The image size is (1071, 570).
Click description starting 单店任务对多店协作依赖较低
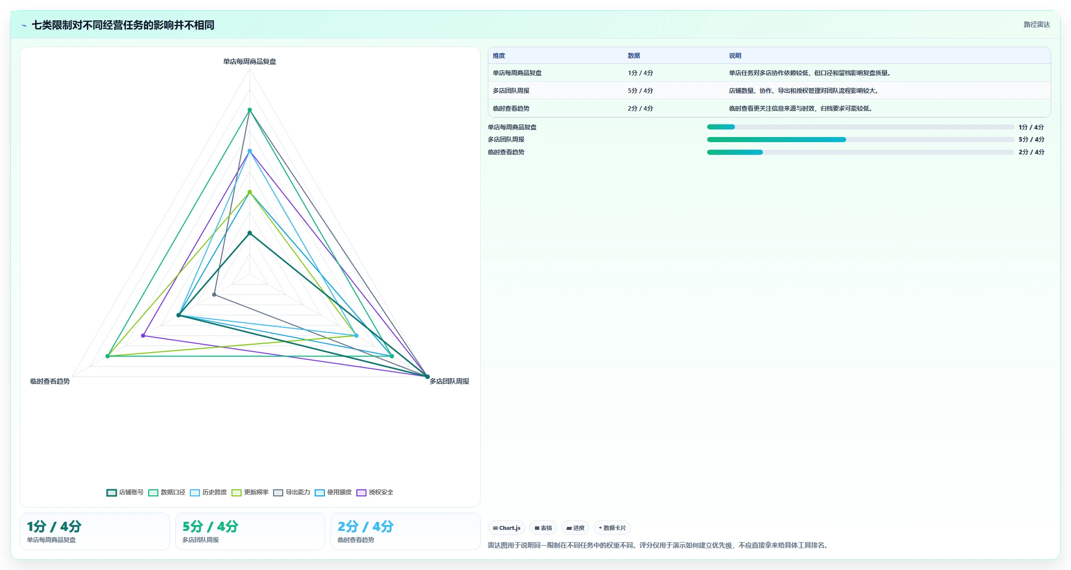(811, 73)
